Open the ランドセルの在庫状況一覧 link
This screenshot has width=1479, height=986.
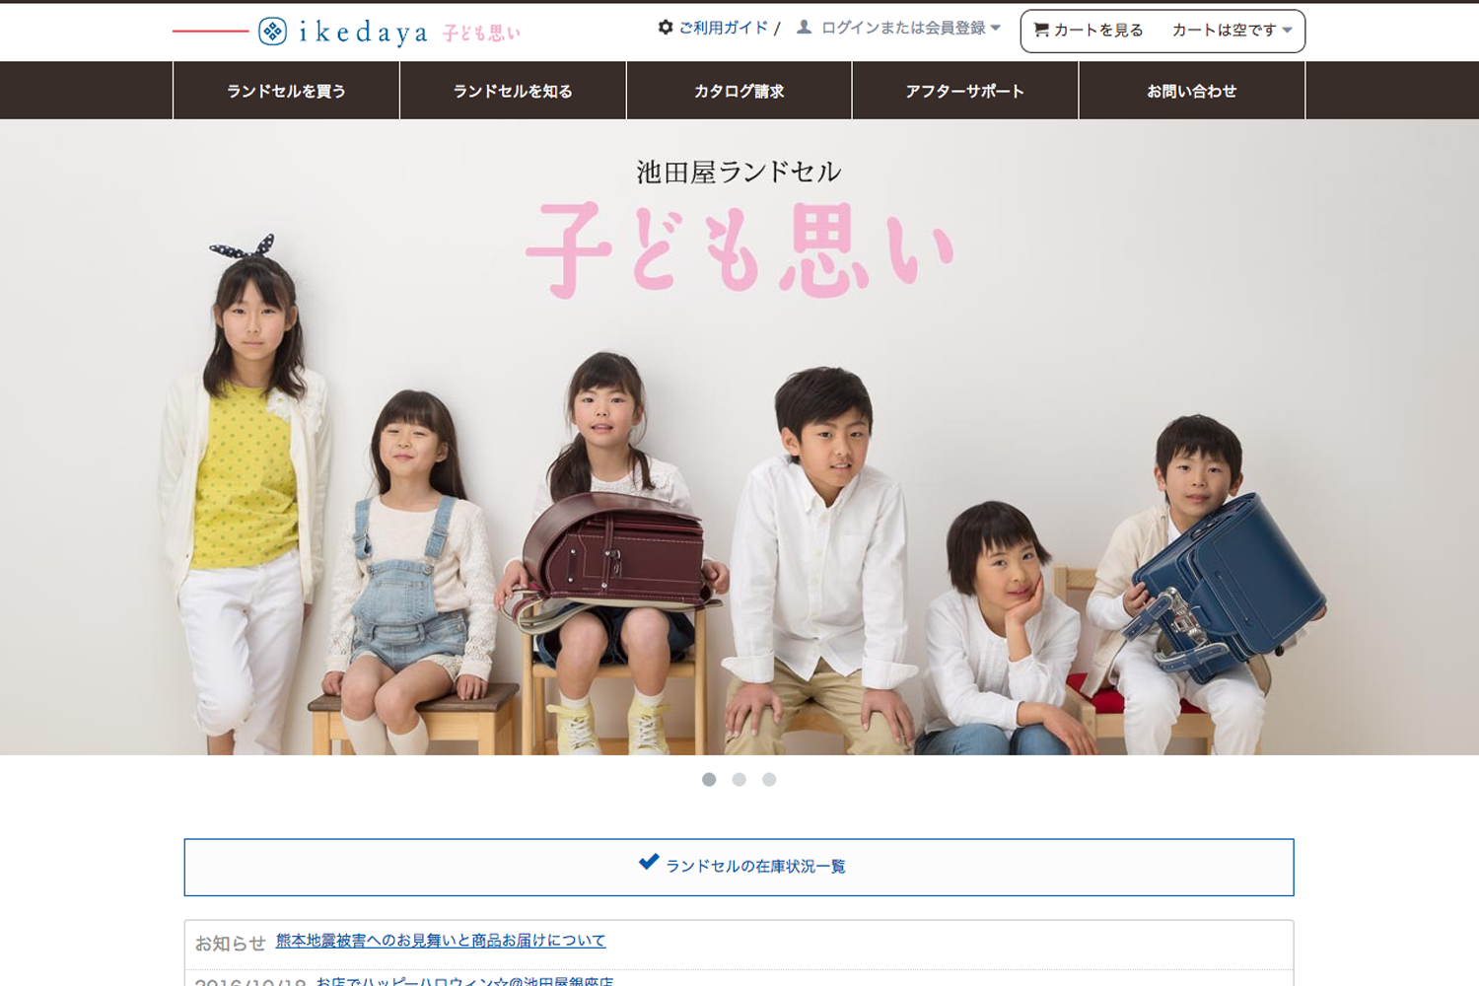pyautogui.click(x=755, y=867)
